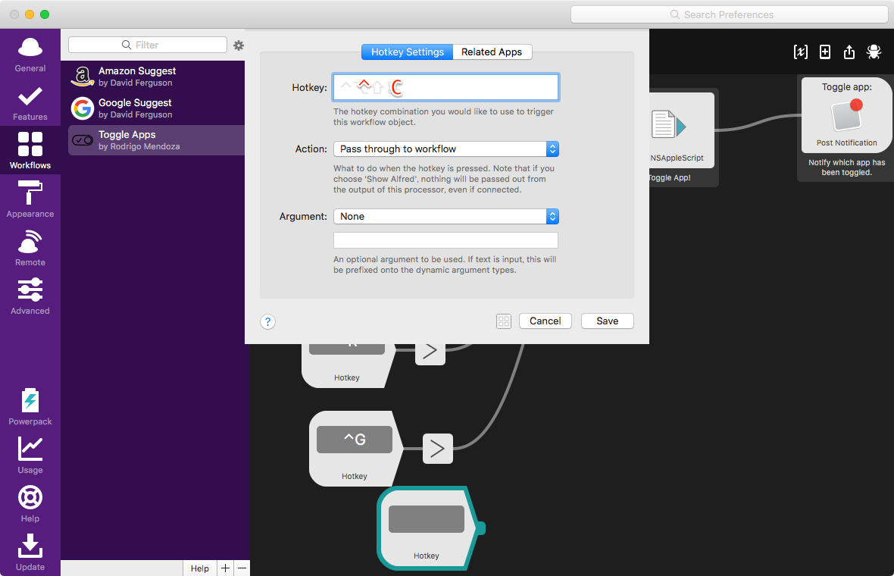Click the Save button
The width and height of the screenshot is (894, 576).
pos(607,321)
